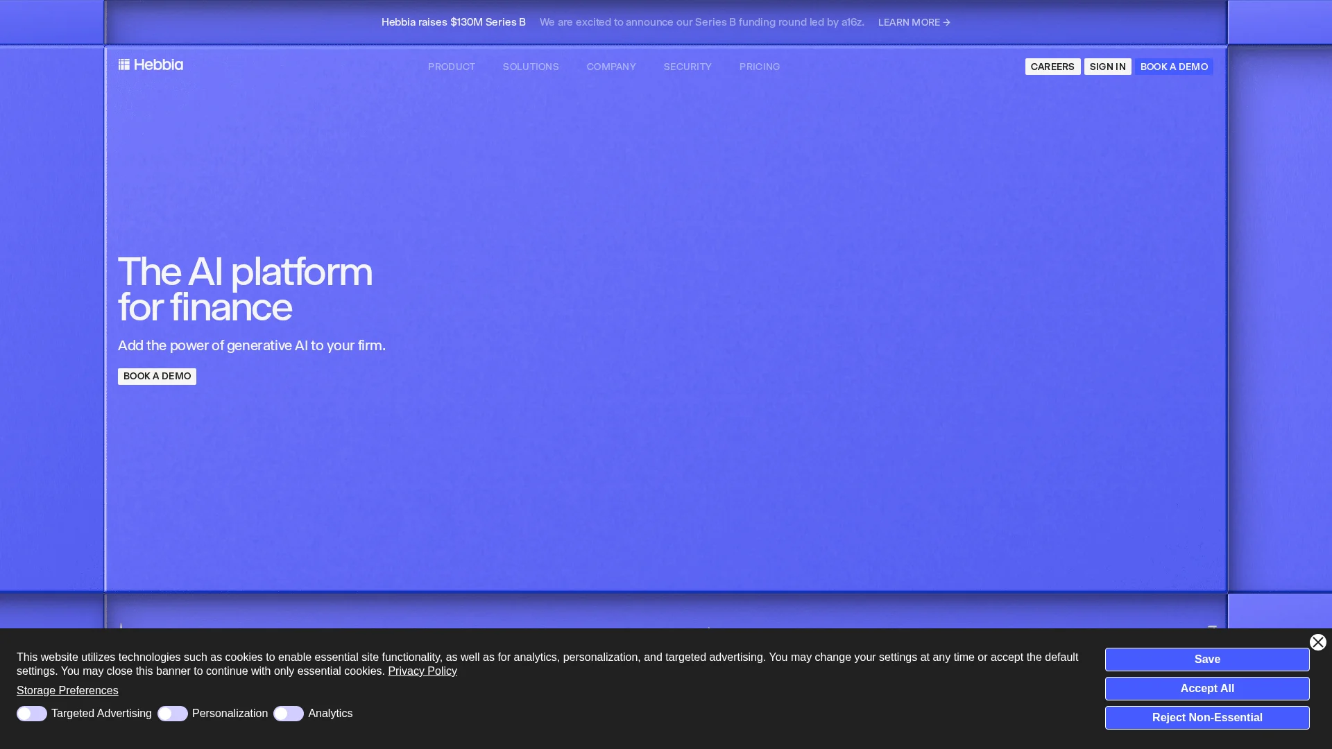Screen dimensions: 1332x749
Task: Open the Privacy Policy link
Action: (x=422, y=671)
